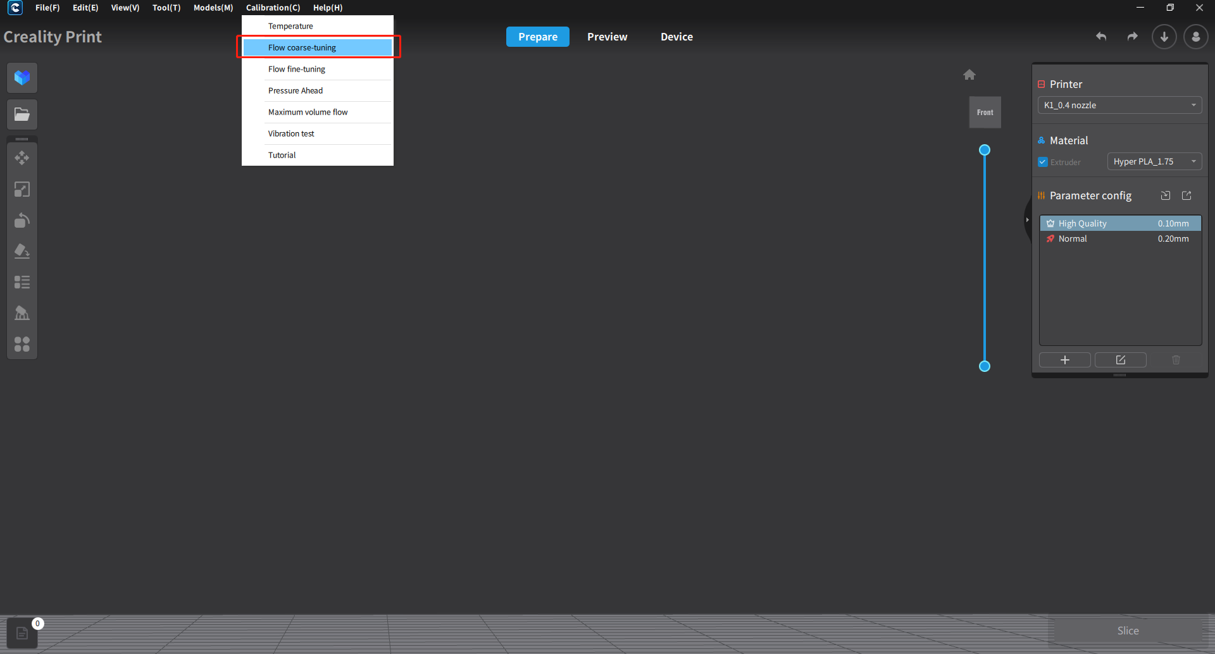Viewport: 1215px width, 654px height.
Task: Open the model list document icon
Action: [x=22, y=633]
